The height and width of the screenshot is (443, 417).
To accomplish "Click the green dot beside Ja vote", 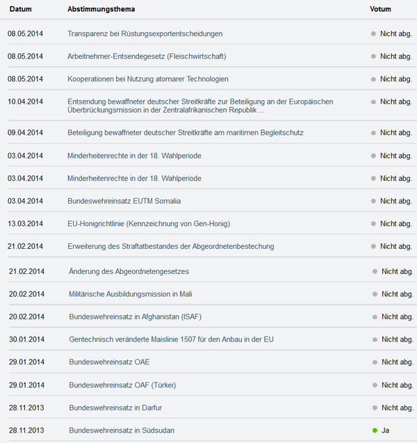I will (375, 430).
